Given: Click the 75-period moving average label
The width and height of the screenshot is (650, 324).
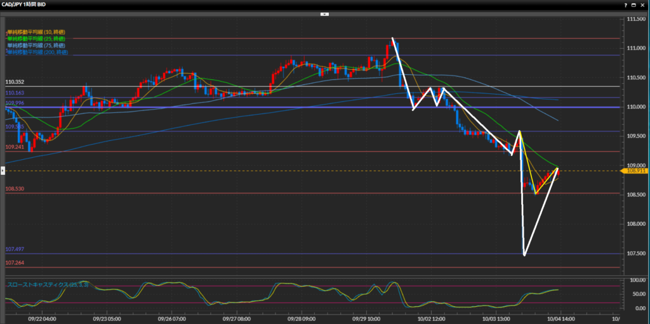Looking at the screenshot, I should (36, 46).
